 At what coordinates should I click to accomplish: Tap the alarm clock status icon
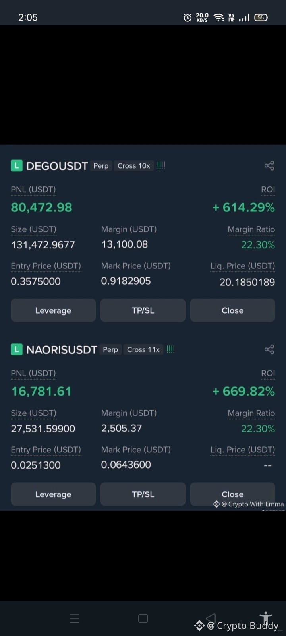point(187,17)
